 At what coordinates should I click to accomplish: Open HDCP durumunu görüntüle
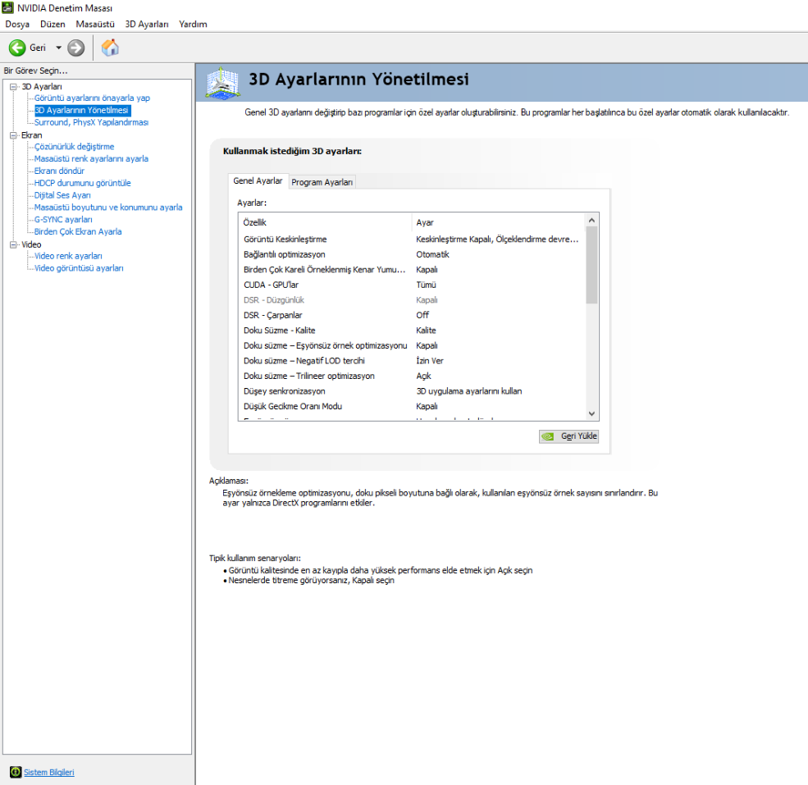click(83, 183)
